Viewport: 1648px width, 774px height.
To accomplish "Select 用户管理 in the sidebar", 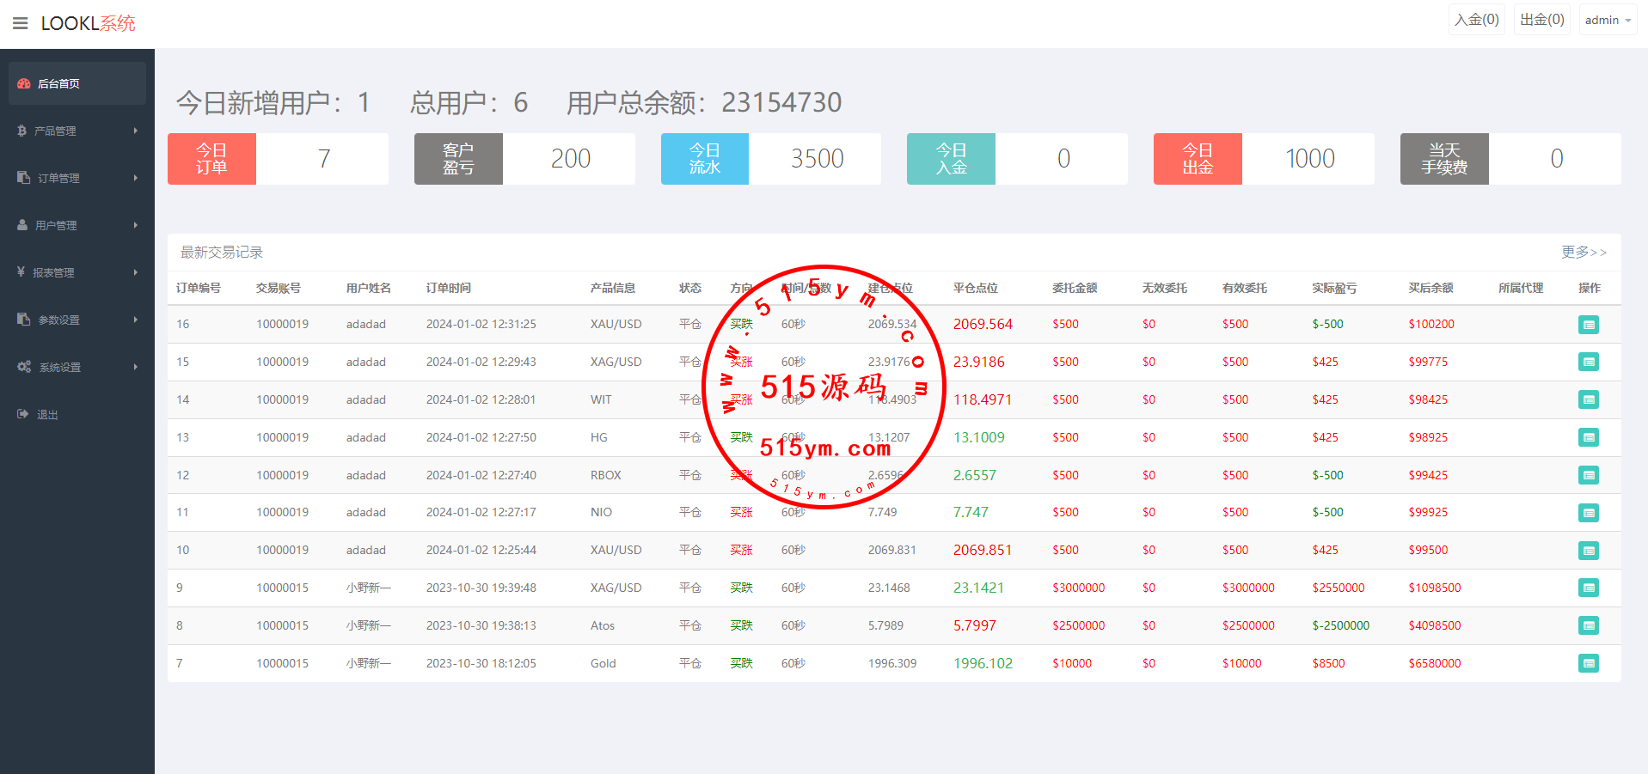I will [x=56, y=225].
